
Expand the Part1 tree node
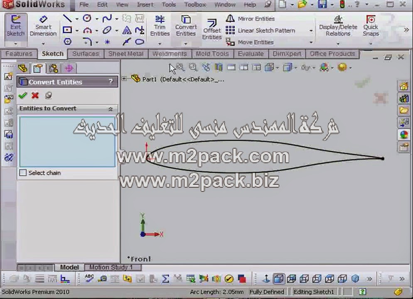click(x=124, y=78)
